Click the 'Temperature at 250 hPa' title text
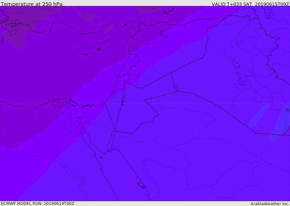 point(32,4)
